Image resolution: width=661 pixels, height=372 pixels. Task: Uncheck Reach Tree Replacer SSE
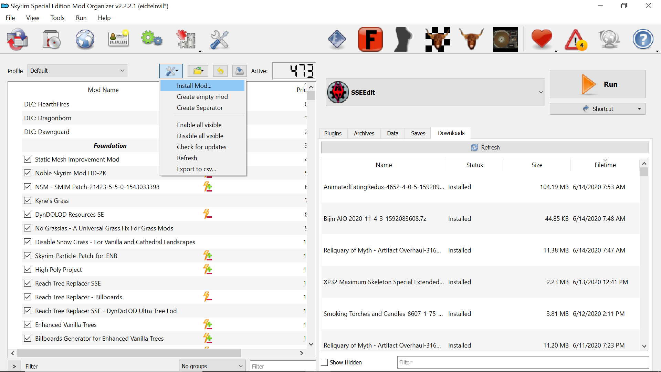point(28,283)
